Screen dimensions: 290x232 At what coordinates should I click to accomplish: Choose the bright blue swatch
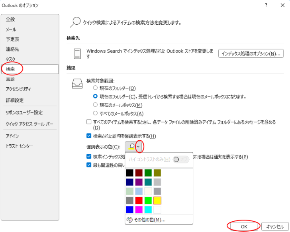point(129,210)
